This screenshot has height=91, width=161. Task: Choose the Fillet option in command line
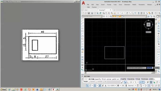(x=138, y=79)
